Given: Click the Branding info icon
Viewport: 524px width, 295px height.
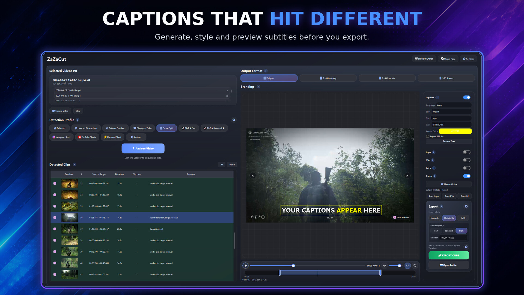Looking at the screenshot, I should point(258,87).
